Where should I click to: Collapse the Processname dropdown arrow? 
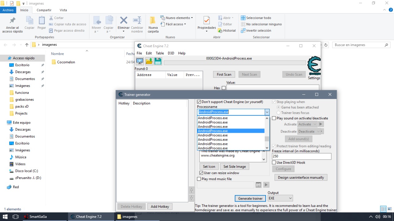267,112
